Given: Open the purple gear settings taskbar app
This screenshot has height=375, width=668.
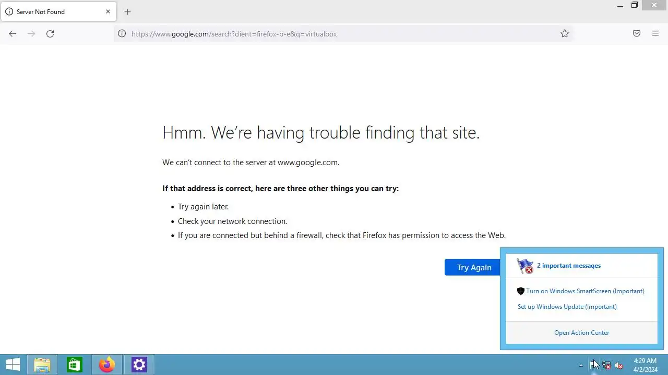Looking at the screenshot, I should (x=139, y=365).
